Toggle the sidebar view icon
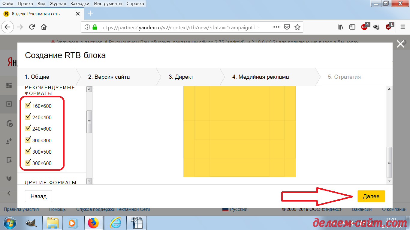410x230 pixels. pyautogui.click(x=352, y=27)
